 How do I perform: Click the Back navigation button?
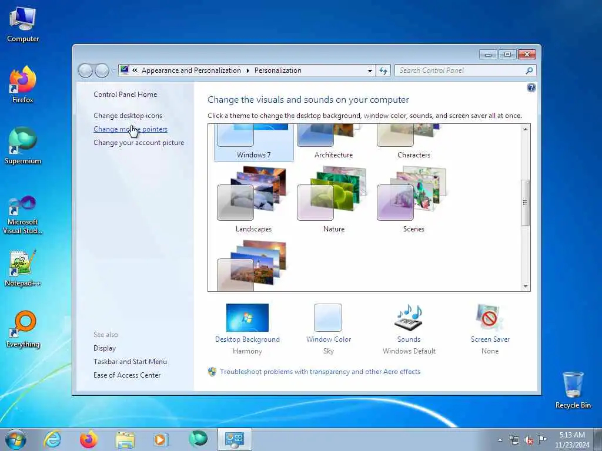[x=85, y=70]
